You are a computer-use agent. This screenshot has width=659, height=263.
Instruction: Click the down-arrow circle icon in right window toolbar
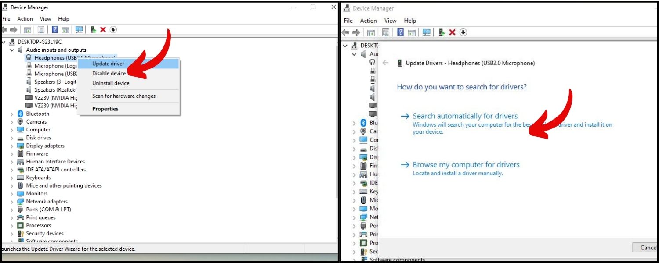click(x=463, y=32)
